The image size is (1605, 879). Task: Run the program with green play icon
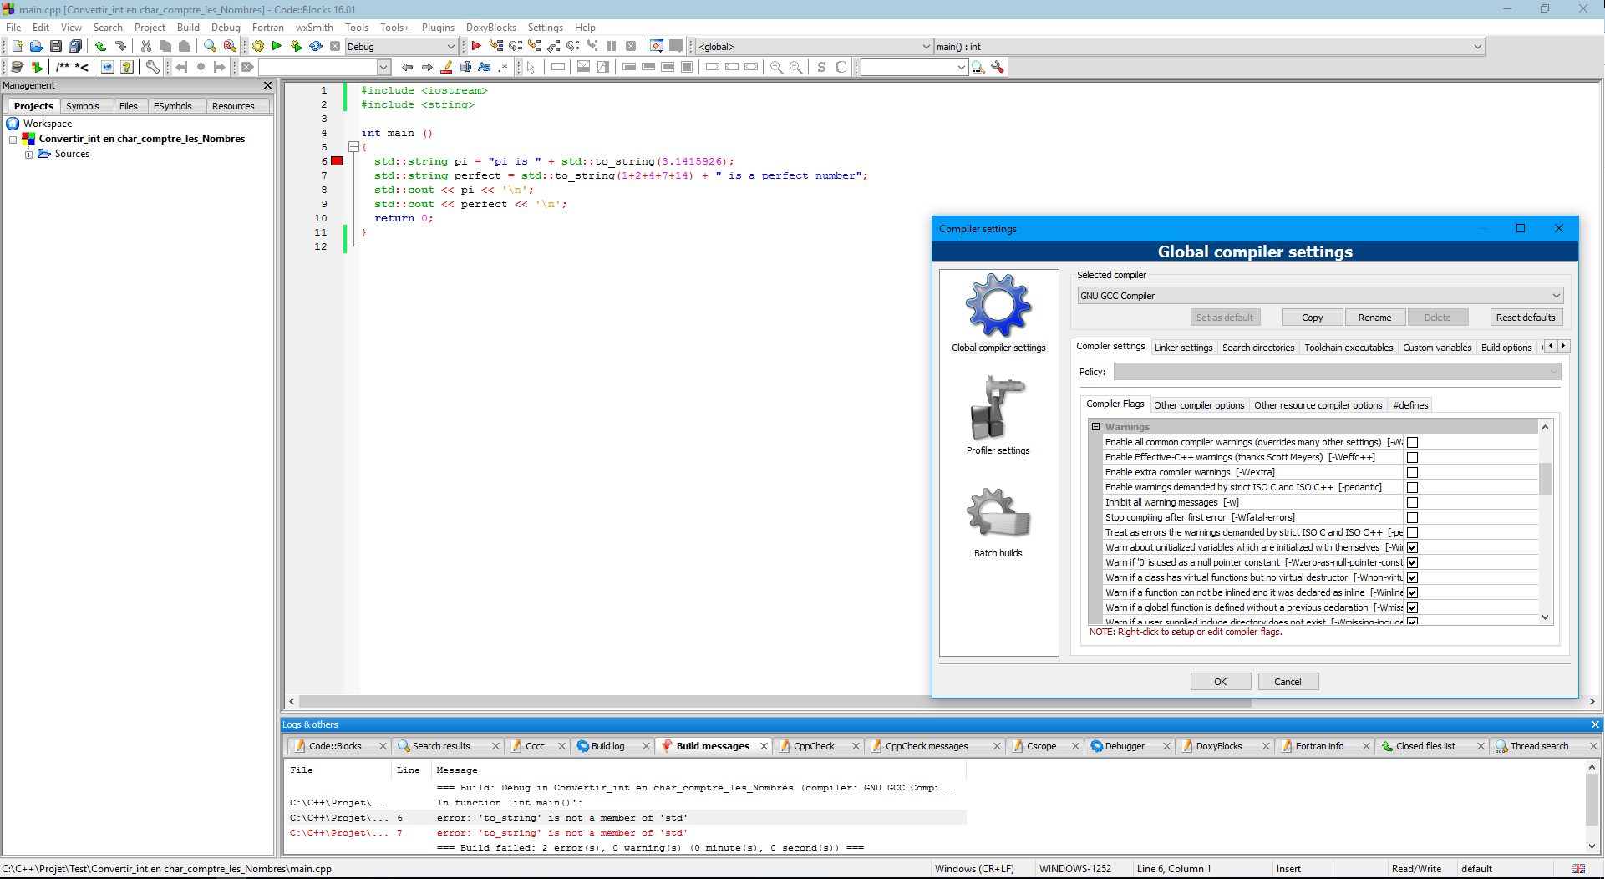[x=277, y=47]
